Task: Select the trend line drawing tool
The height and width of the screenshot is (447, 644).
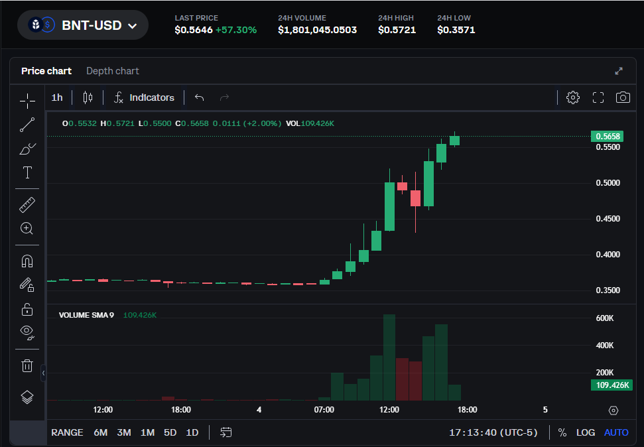Action: tap(27, 125)
